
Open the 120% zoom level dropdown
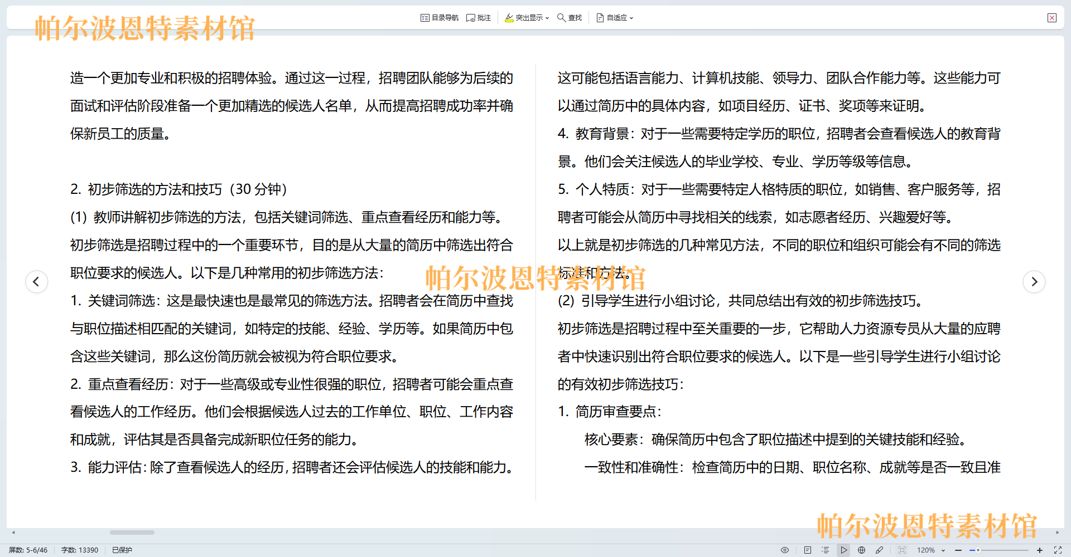[931, 550]
